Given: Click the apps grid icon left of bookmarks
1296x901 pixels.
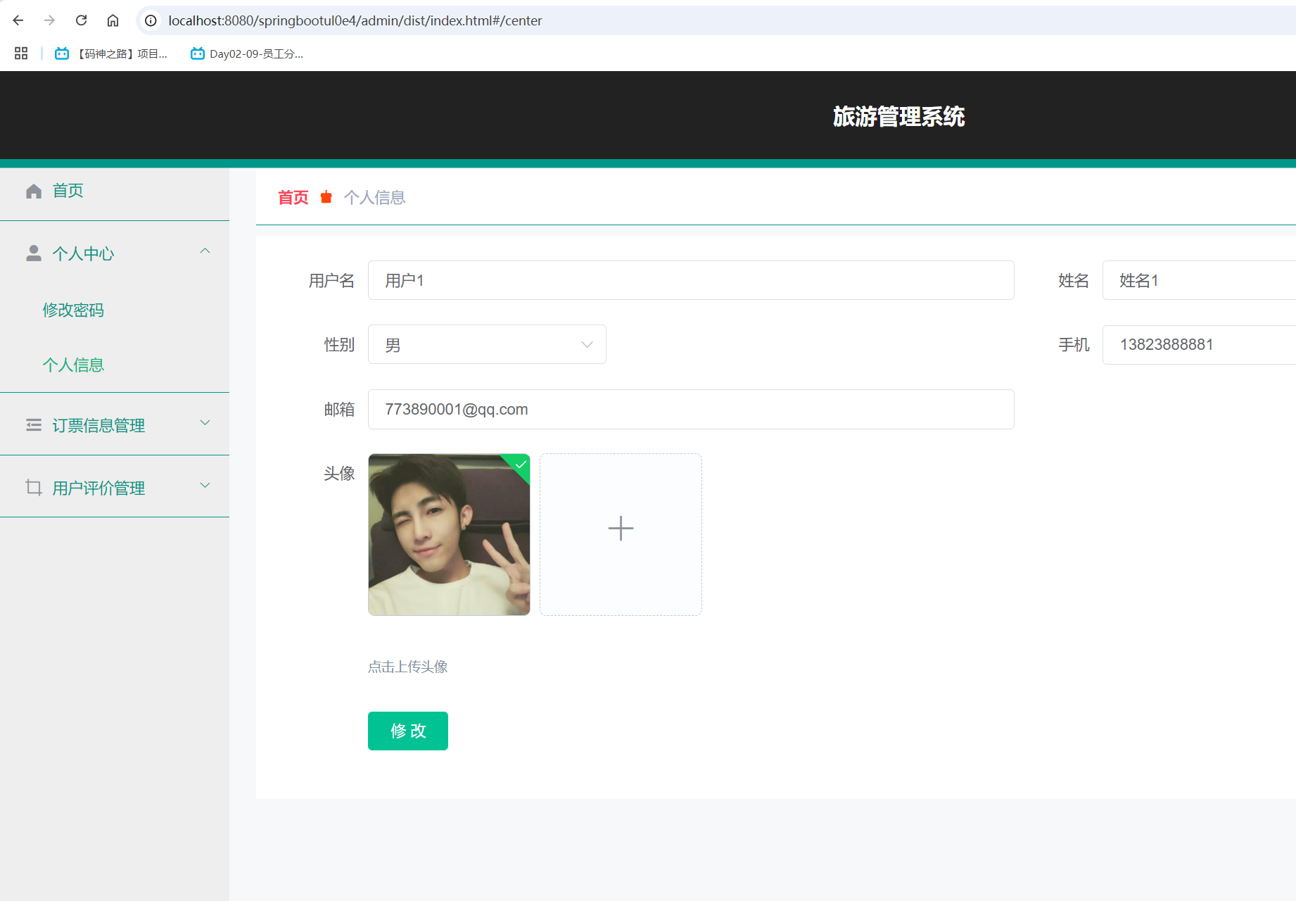Looking at the screenshot, I should tap(20, 53).
